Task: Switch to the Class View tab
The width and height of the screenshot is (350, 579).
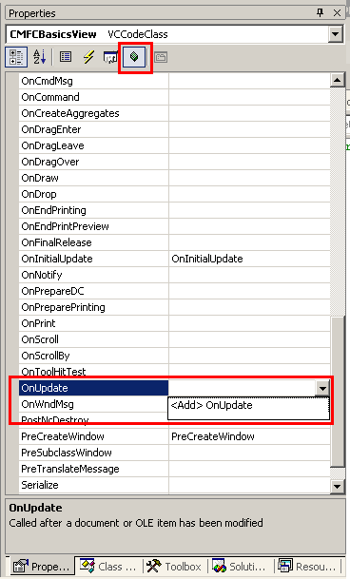Action: click(x=107, y=566)
